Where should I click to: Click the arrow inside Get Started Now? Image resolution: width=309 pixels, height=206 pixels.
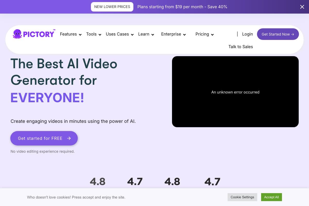click(x=293, y=34)
